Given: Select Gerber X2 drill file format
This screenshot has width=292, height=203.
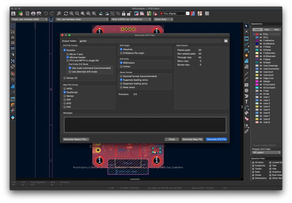Looking at the screenshot, I should tap(65, 78).
